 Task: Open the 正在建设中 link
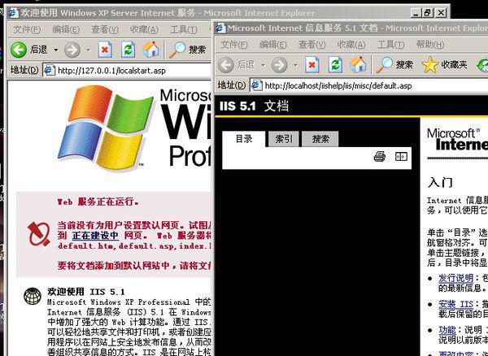pos(95,236)
